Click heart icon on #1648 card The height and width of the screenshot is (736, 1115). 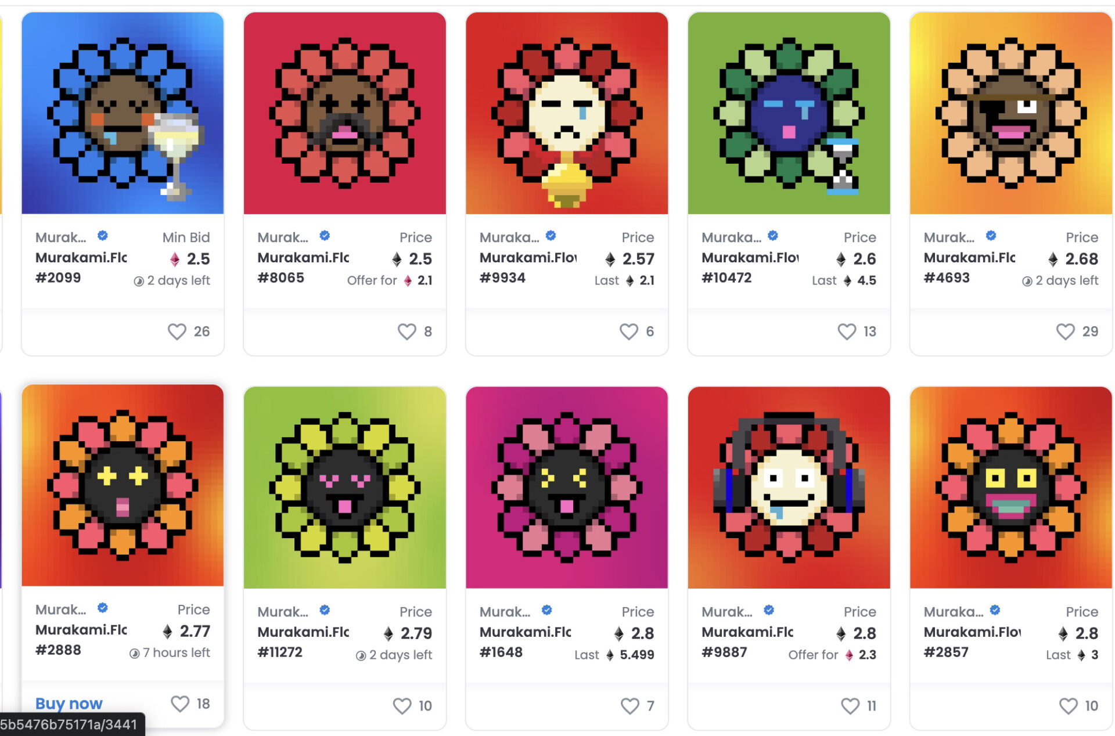tap(630, 706)
